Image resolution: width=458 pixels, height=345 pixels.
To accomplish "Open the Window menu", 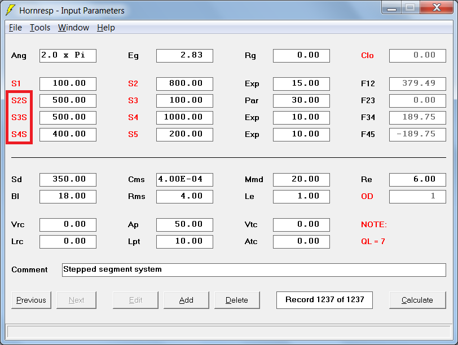I will (73, 28).
